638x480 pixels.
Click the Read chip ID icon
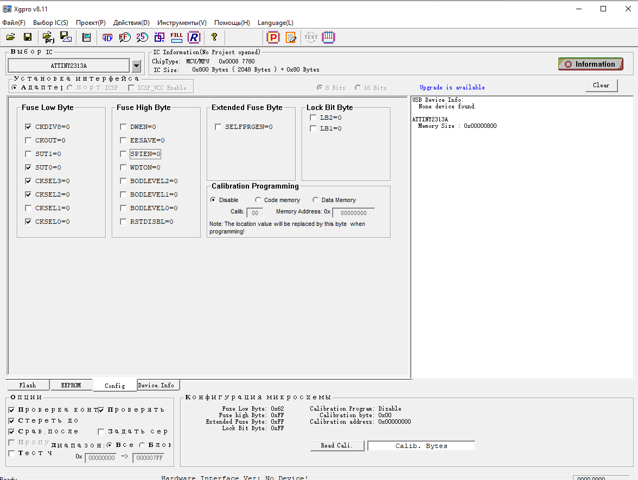pos(107,37)
